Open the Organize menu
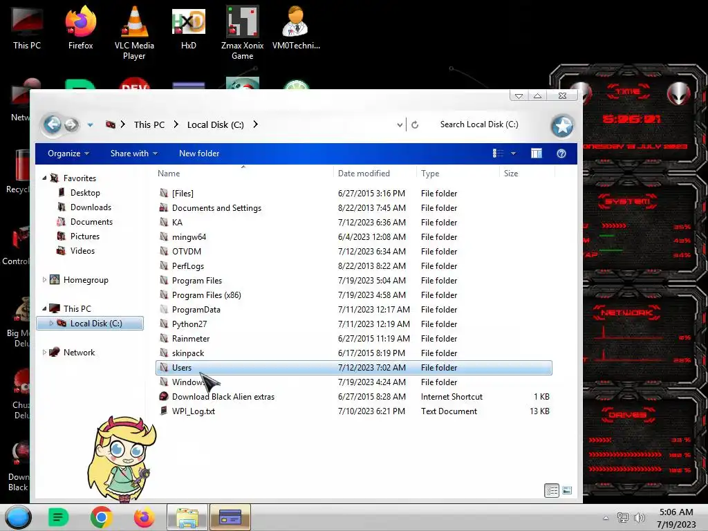Viewport: 708px width, 531px height. (x=68, y=153)
